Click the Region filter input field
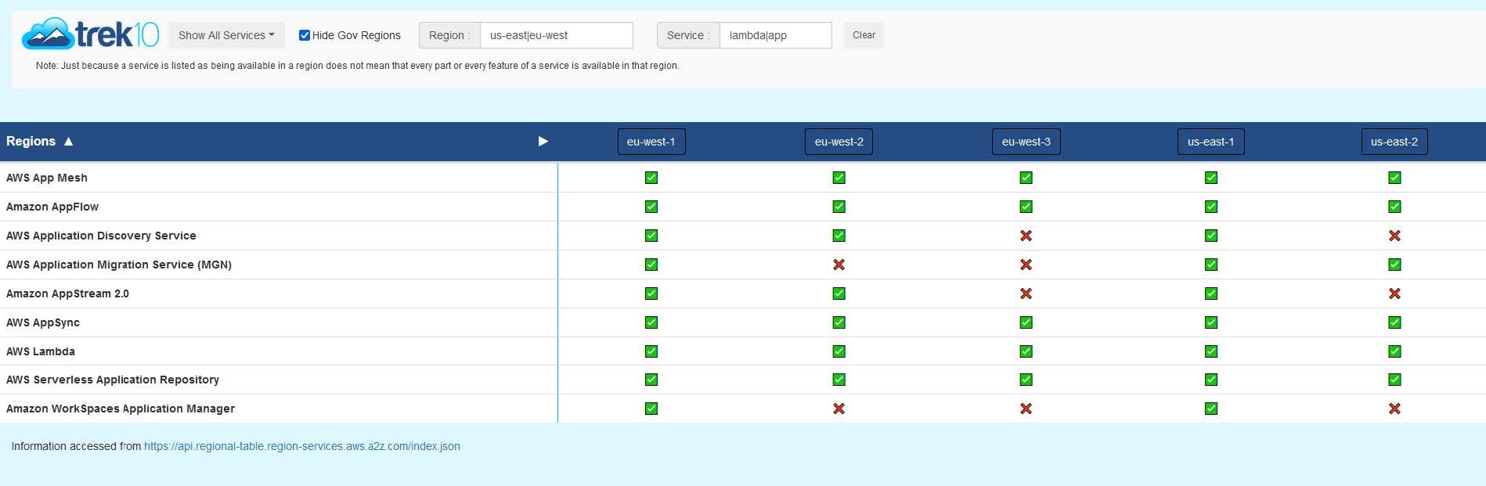The width and height of the screenshot is (1486, 486). coord(556,35)
